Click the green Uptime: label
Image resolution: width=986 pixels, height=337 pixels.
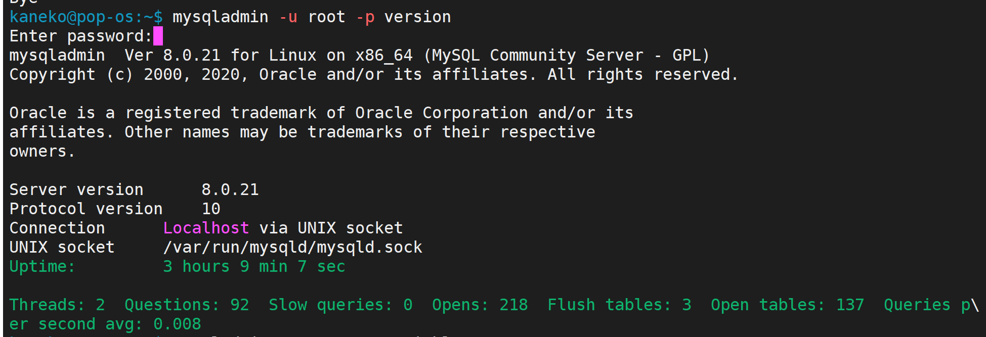42,267
